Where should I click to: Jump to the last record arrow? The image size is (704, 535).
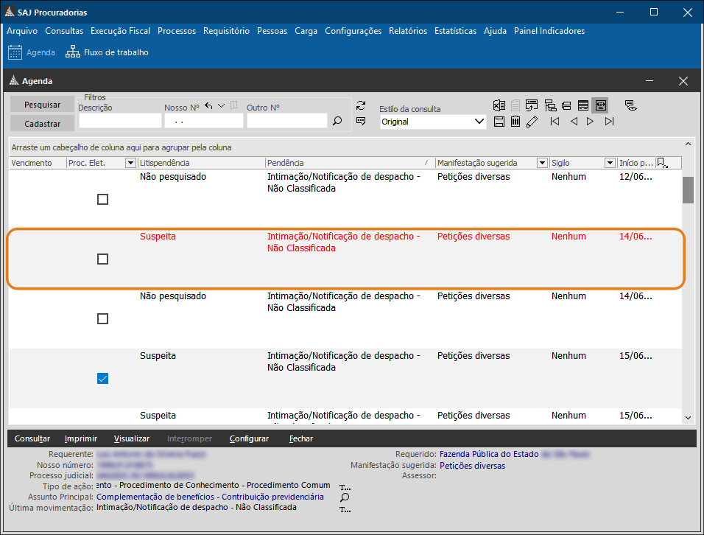point(609,122)
